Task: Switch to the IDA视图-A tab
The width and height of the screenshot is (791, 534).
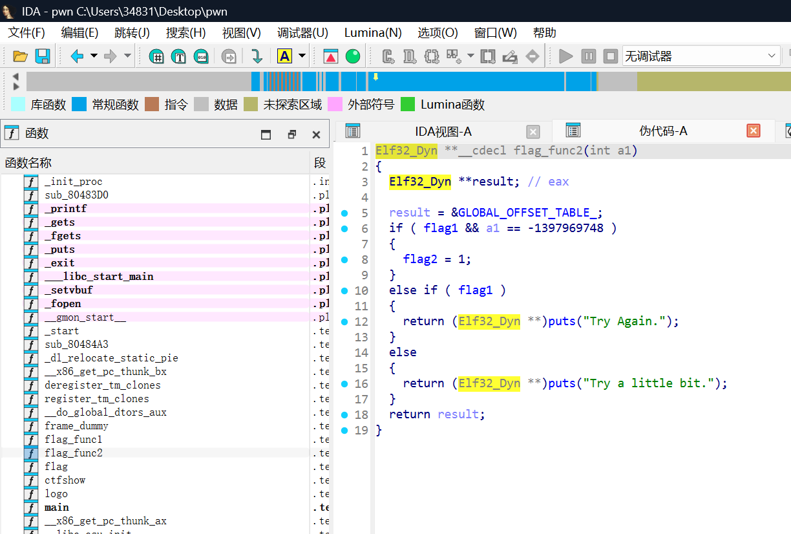Action: tap(443, 131)
